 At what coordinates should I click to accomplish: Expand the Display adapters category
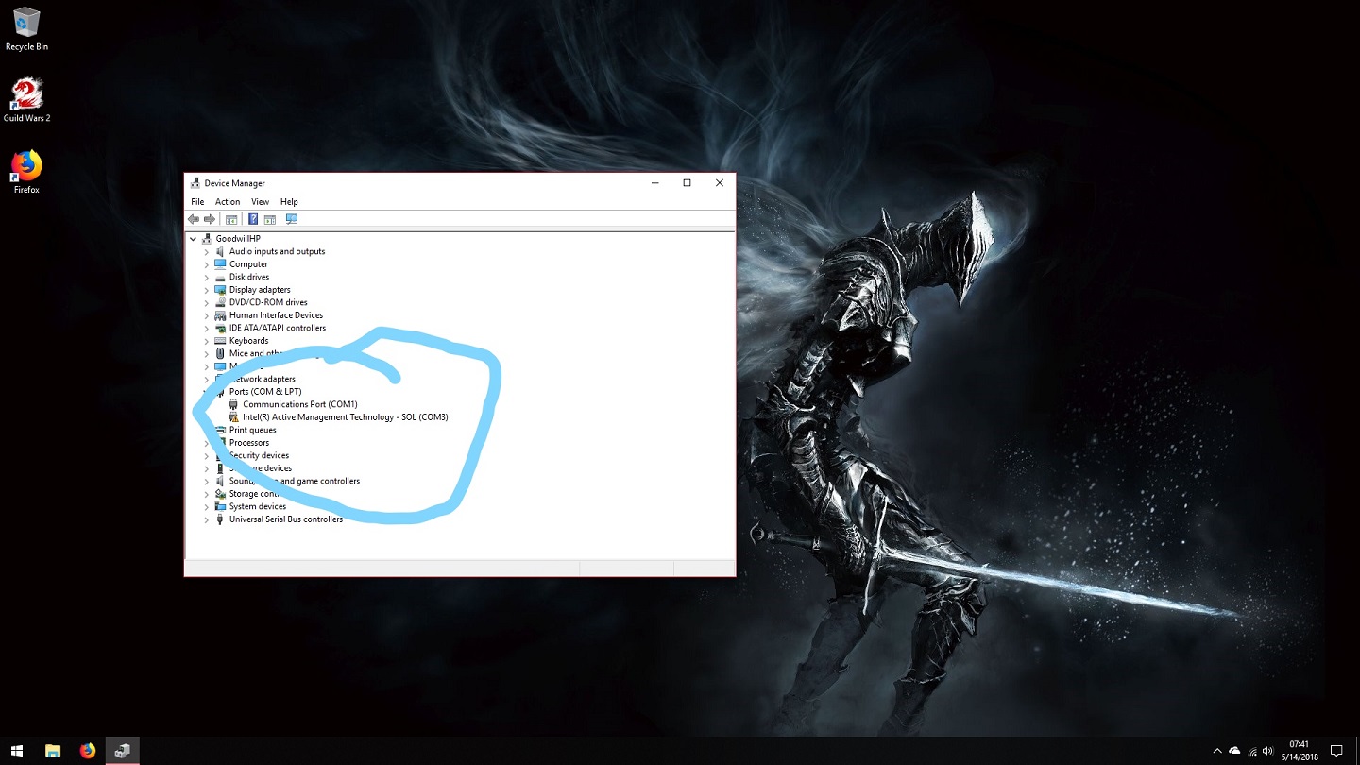(207, 290)
